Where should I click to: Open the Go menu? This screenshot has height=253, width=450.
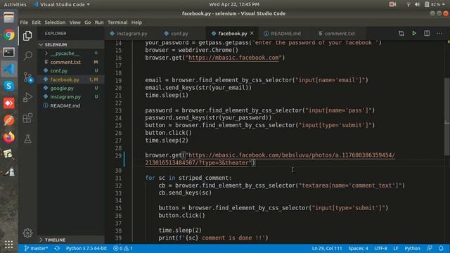87,22
